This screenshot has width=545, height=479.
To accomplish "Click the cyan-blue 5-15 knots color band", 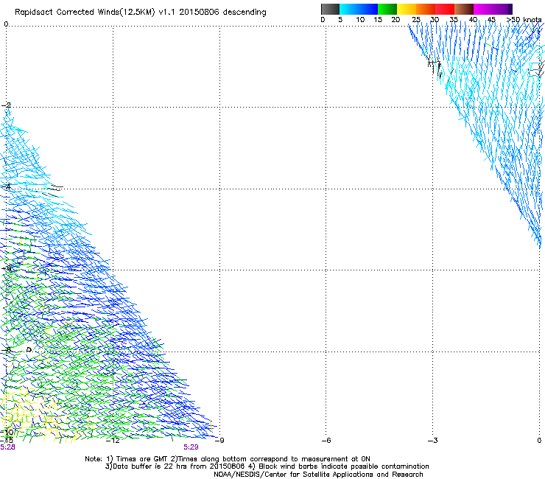I will (x=359, y=9).
